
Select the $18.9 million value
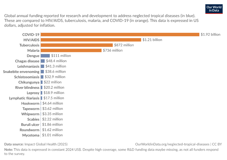(54, 93)
